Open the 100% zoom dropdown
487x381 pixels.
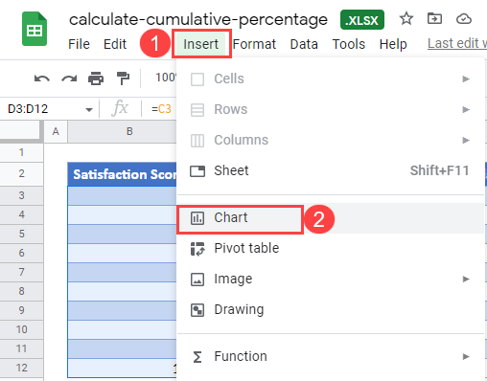pos(166,78)
